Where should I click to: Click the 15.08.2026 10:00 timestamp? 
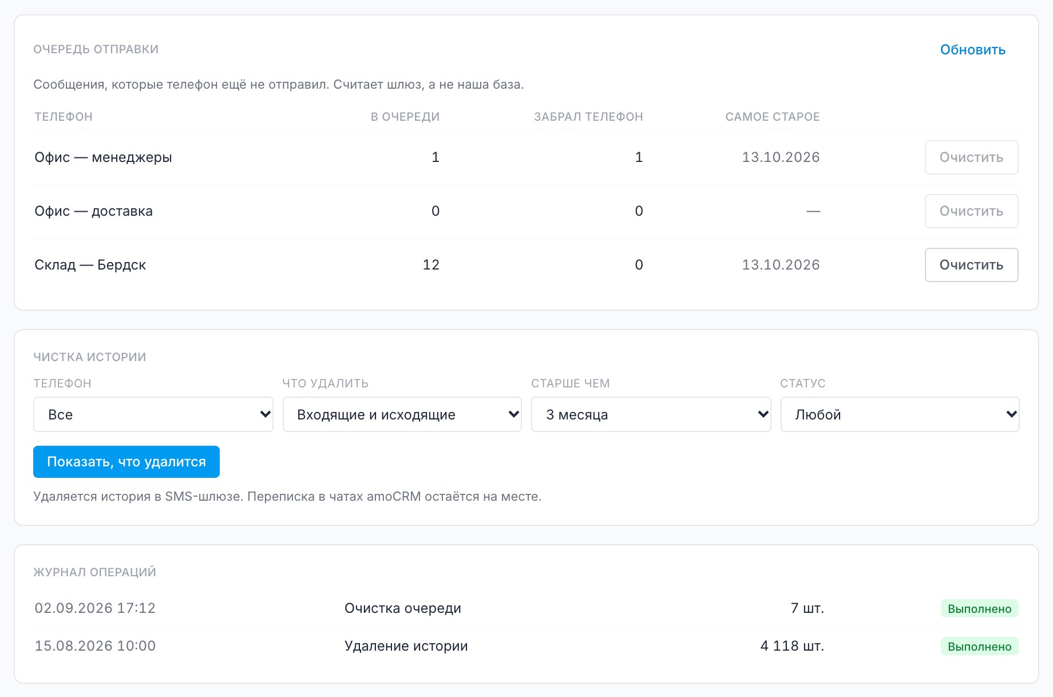95,646
